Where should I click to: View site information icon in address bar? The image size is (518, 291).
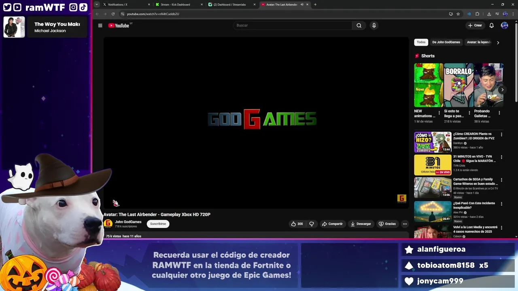pos(123,14)
